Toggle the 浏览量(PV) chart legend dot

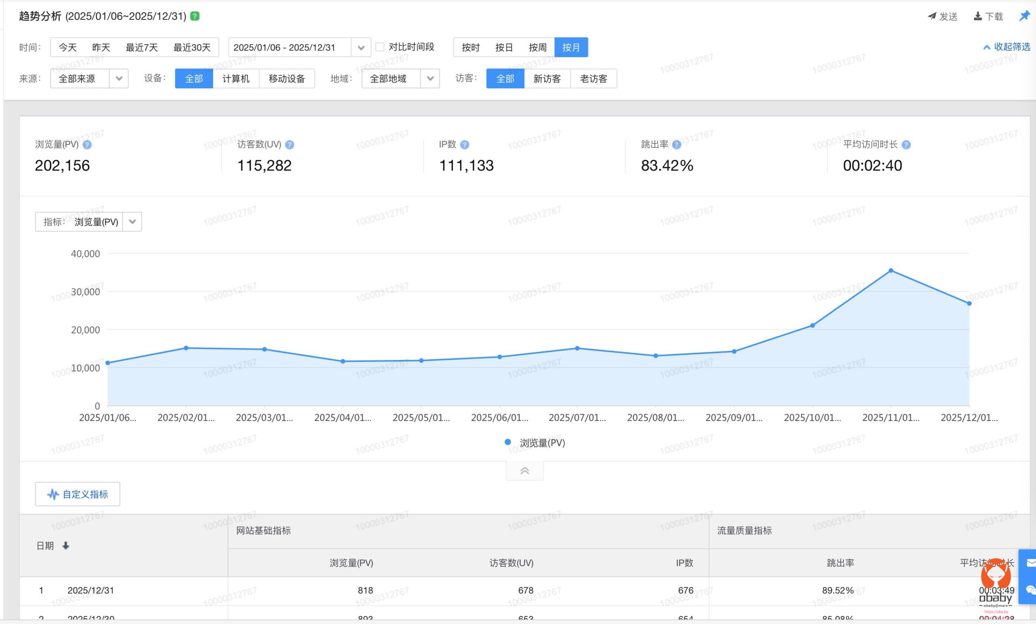pyautogui.click(x=507, y=442)
